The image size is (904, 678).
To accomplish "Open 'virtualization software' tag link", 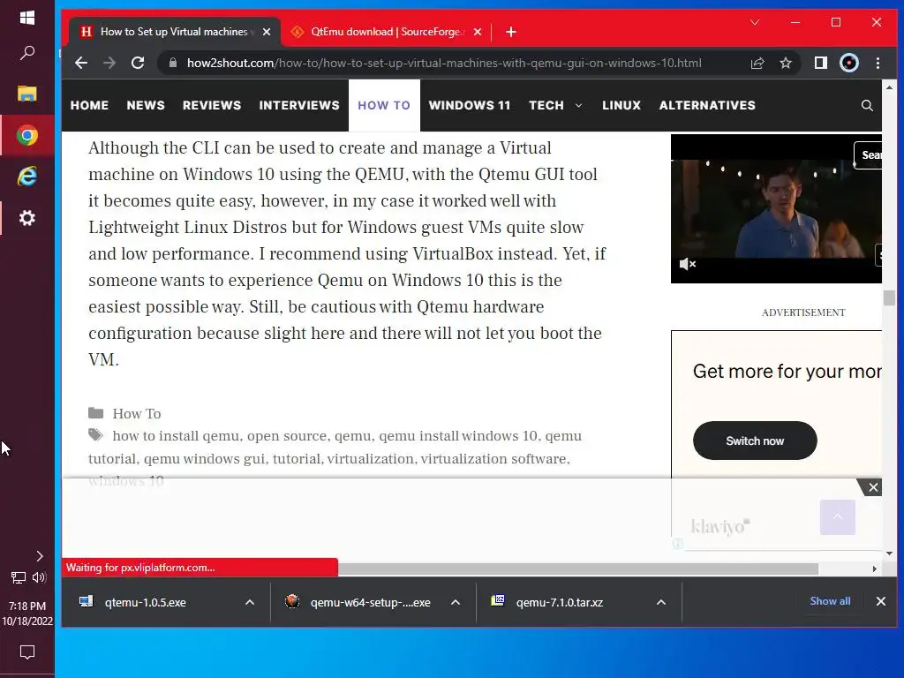I will pyautogui.click(x=493, y=459).
